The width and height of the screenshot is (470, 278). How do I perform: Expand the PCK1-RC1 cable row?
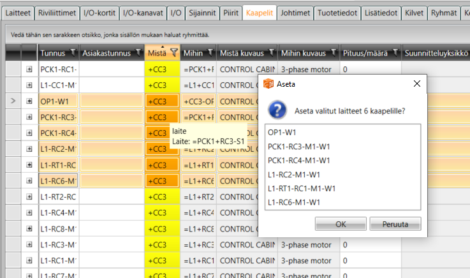29,69
